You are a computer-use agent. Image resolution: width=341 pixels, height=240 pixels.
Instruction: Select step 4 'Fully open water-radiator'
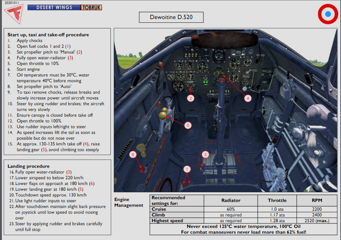[x=41, y=58]
